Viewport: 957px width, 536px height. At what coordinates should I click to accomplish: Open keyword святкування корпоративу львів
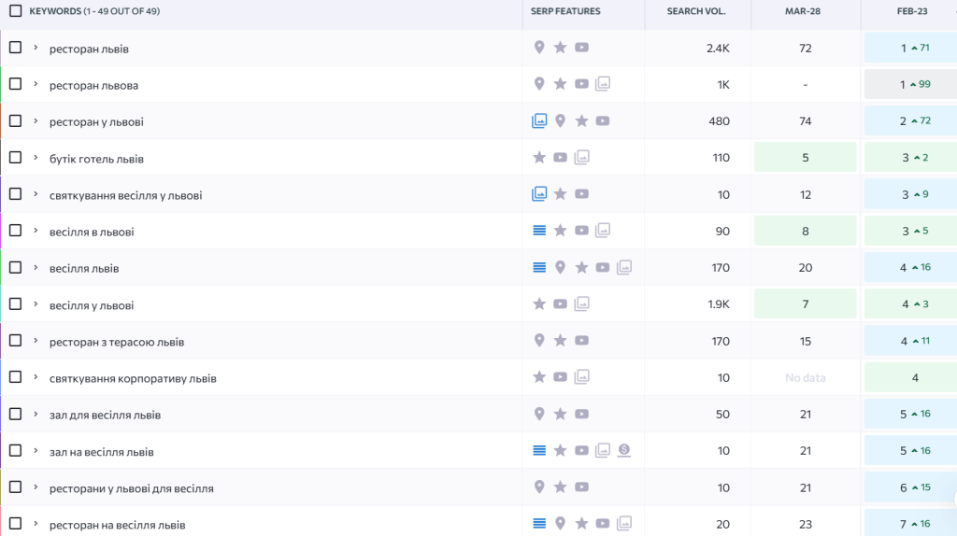(x=133, y=378)
